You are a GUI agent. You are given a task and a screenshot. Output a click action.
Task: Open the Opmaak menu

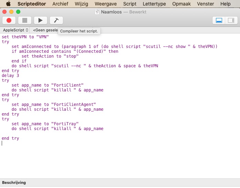pyautogui.click(x=182, y=4)
